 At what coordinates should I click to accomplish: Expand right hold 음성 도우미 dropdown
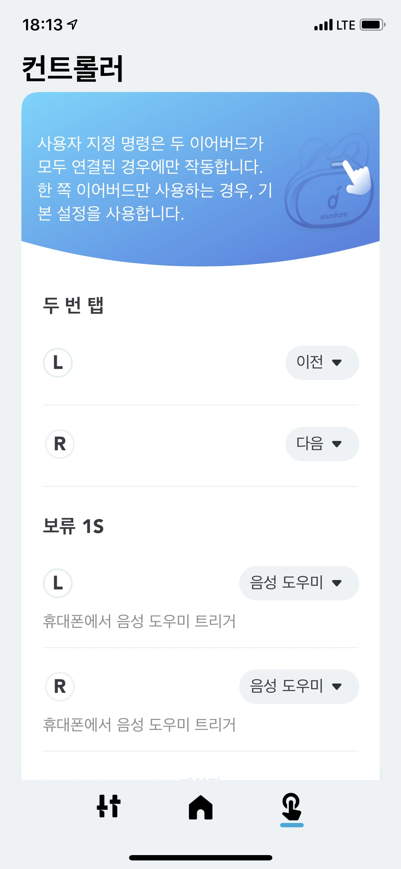pos(299,687)
